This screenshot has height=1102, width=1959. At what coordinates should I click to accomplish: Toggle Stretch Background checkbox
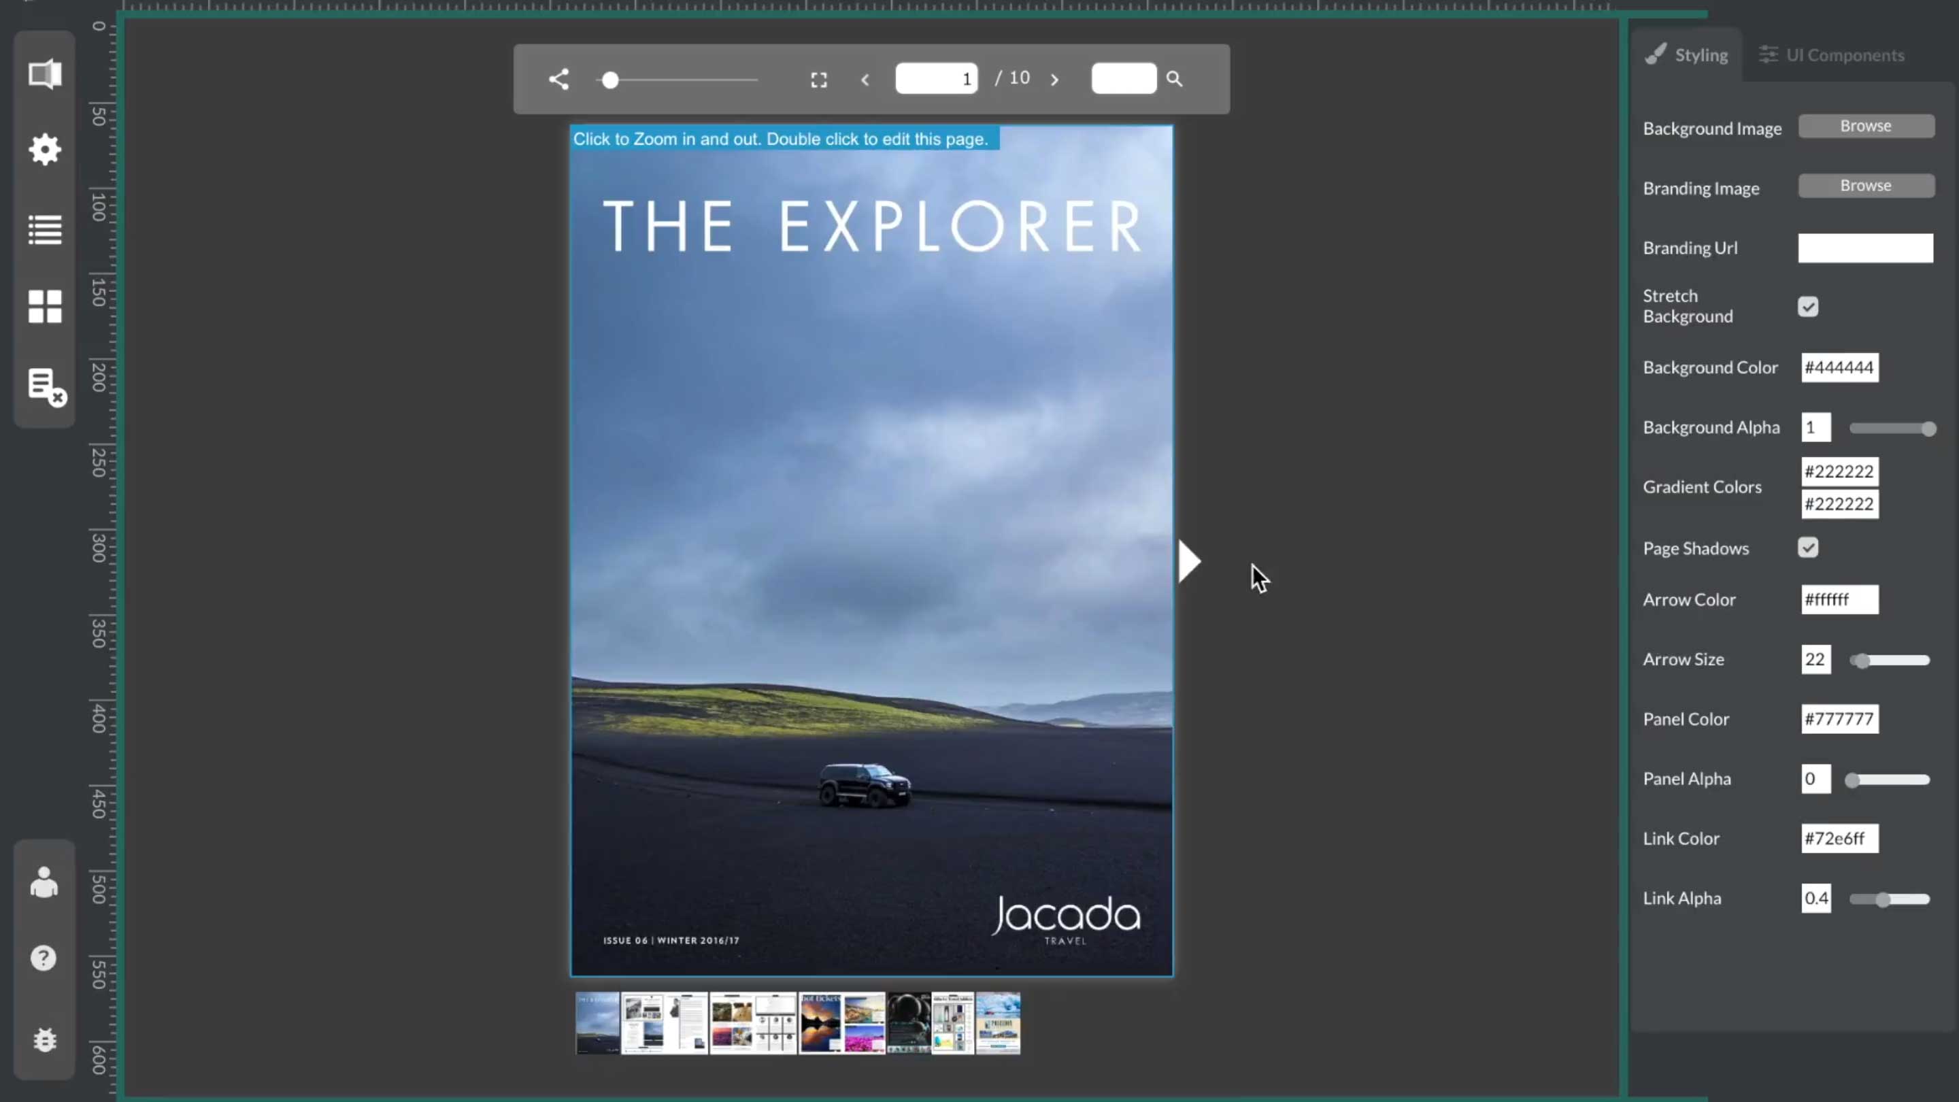coord(1809,305)
